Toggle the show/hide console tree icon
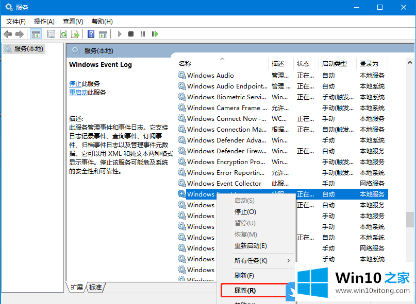The image size is (416, 304). tap(36, 34)
